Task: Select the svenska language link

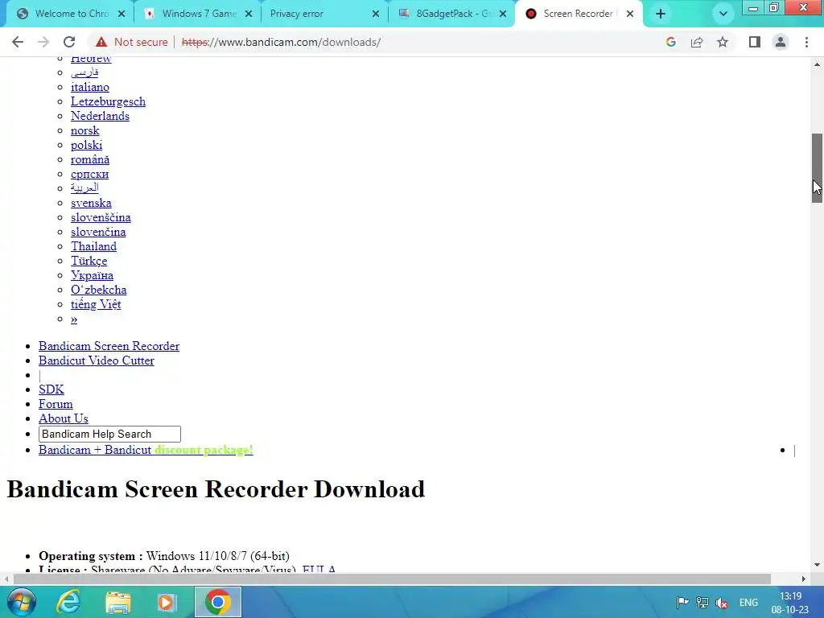Action: [x=91, y=203]
